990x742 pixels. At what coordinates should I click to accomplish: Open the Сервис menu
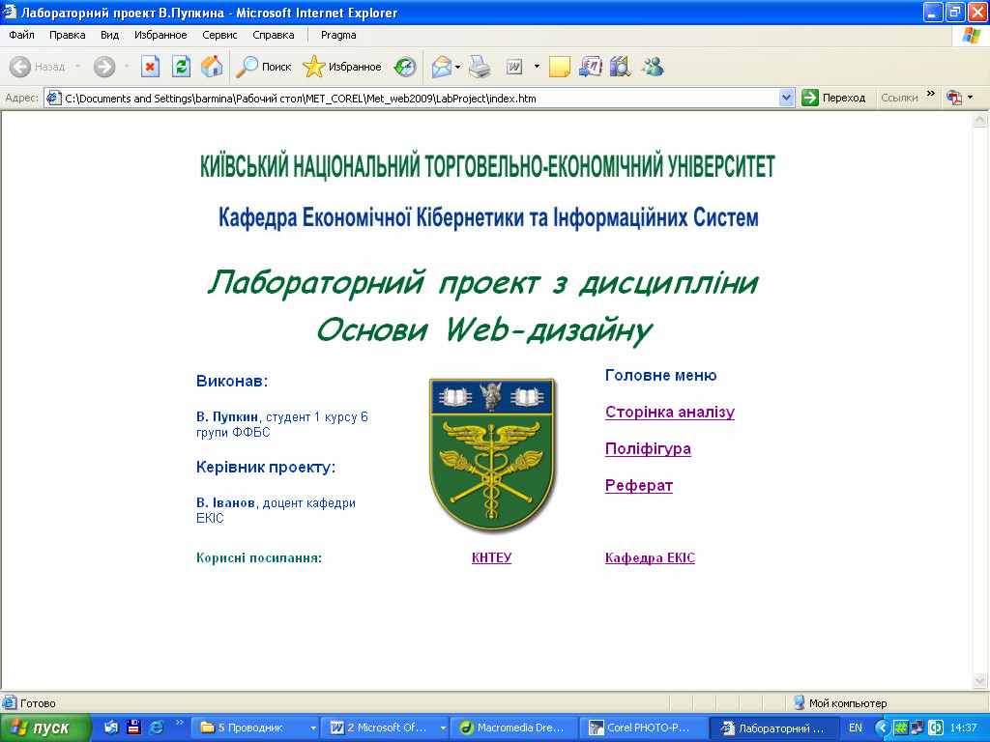pos(219,35)
